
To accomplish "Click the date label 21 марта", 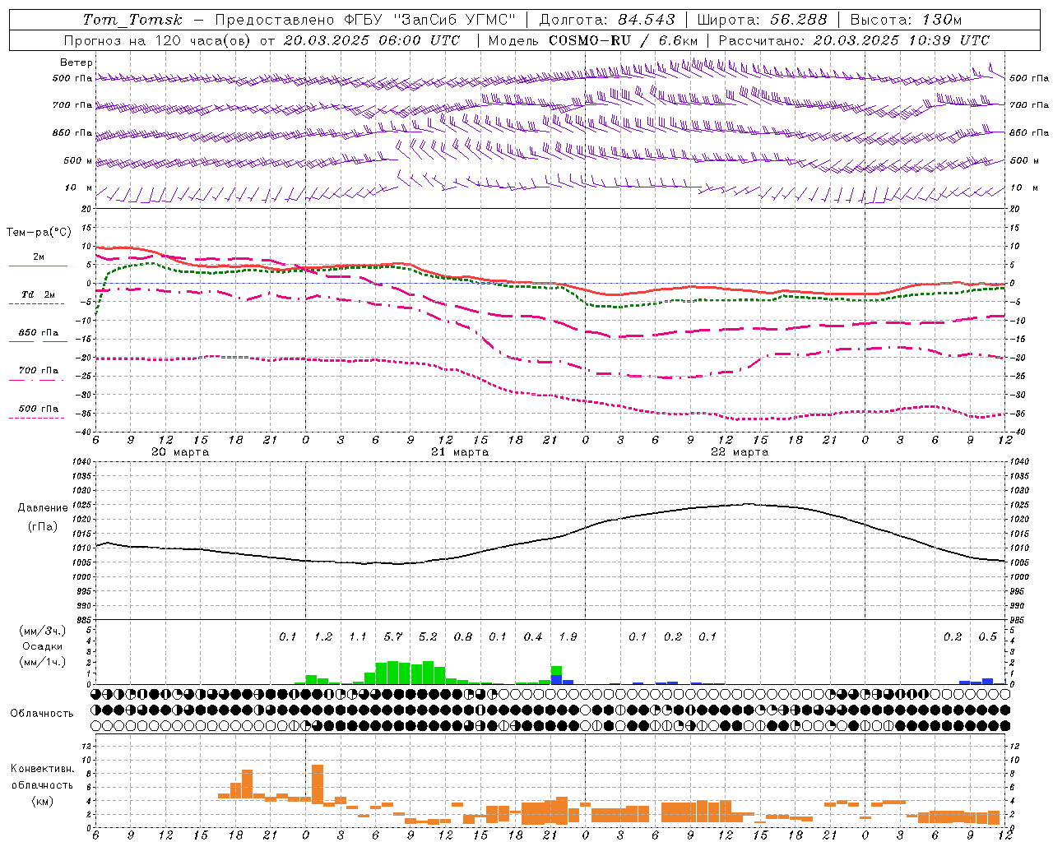I will [x=460, y=452].
